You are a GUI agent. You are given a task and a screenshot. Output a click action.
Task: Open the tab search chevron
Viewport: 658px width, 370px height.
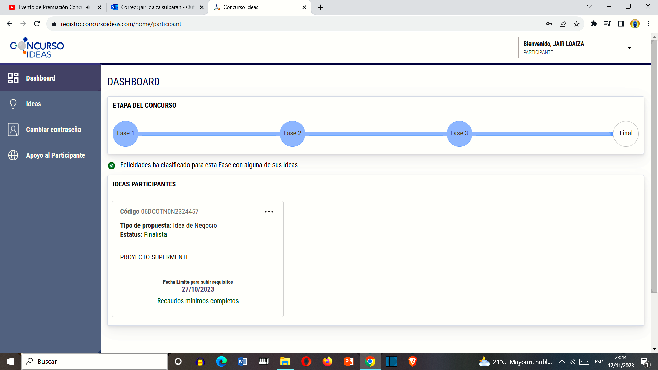589,7
